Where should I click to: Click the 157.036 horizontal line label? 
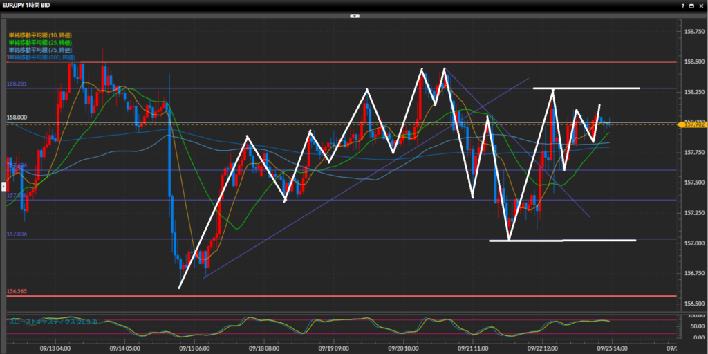point(18,235)
